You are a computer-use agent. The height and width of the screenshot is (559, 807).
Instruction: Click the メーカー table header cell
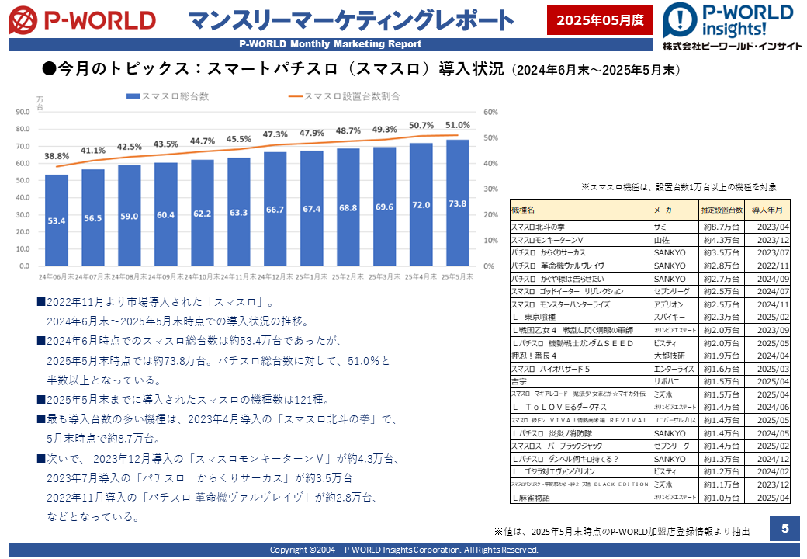click(x=676, y=210)
